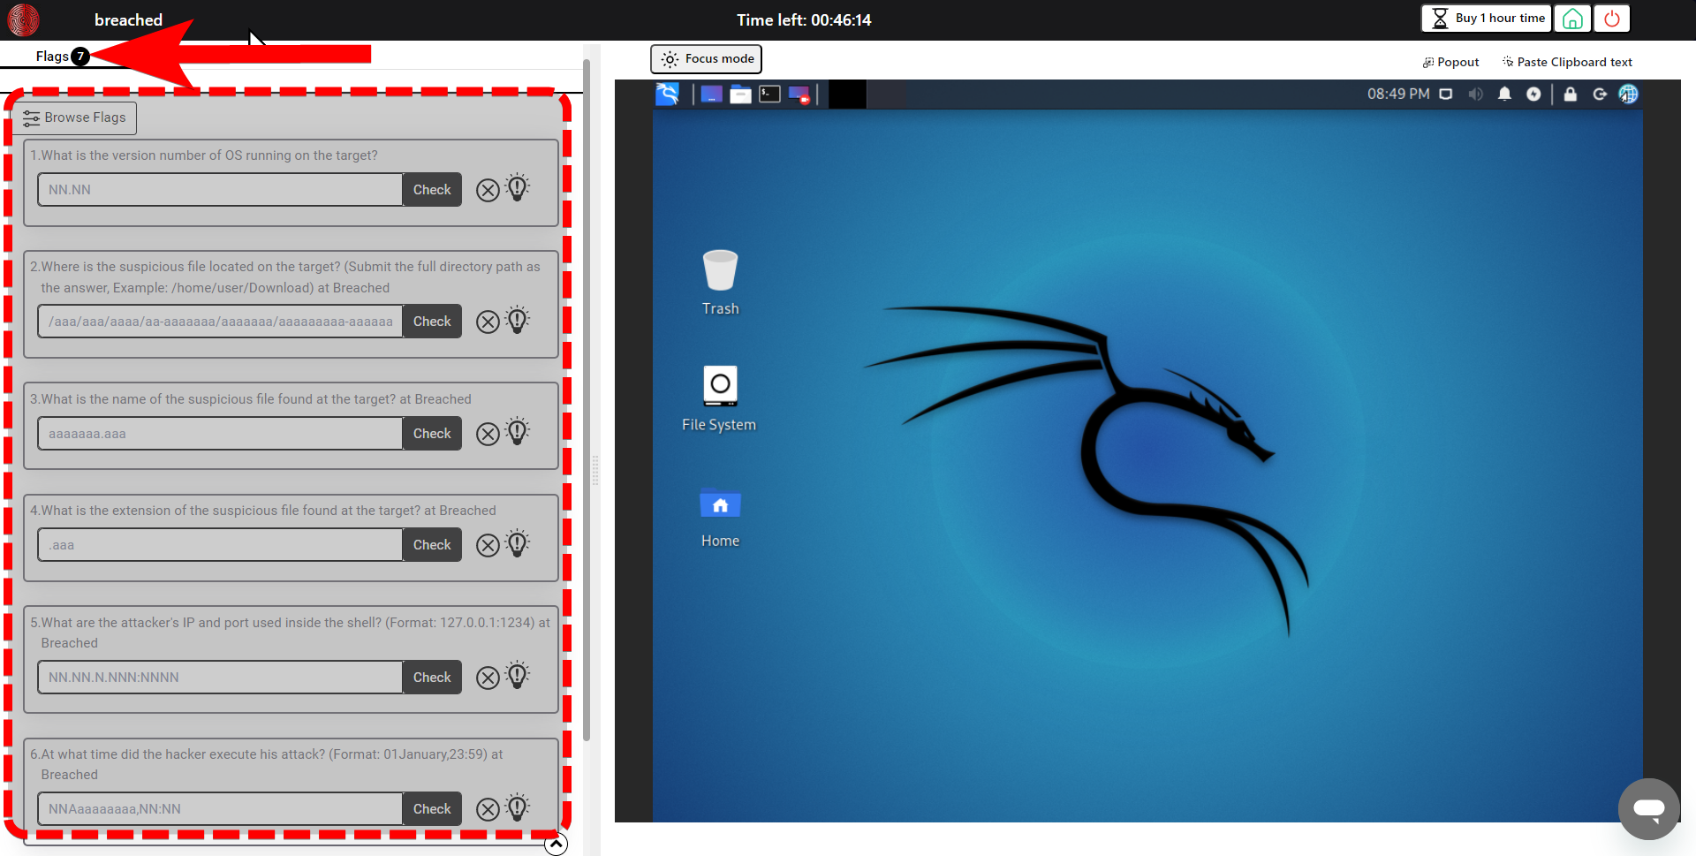Collapse the flags panel with chevron up

pos(556,845)
